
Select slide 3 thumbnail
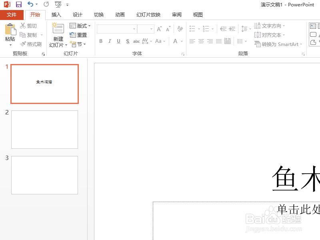pos(44,175)
